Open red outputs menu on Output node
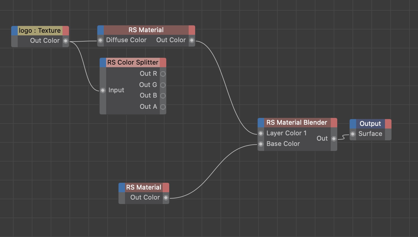This screenshot has height=237, width=418. point(388,124)
